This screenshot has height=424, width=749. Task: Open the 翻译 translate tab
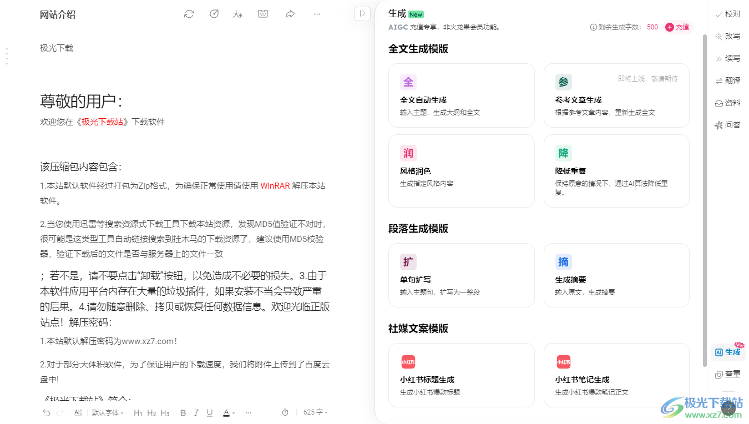point(728,80)
